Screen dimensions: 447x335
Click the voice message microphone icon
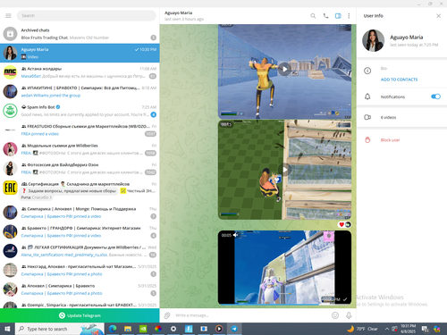pos(349,315)
